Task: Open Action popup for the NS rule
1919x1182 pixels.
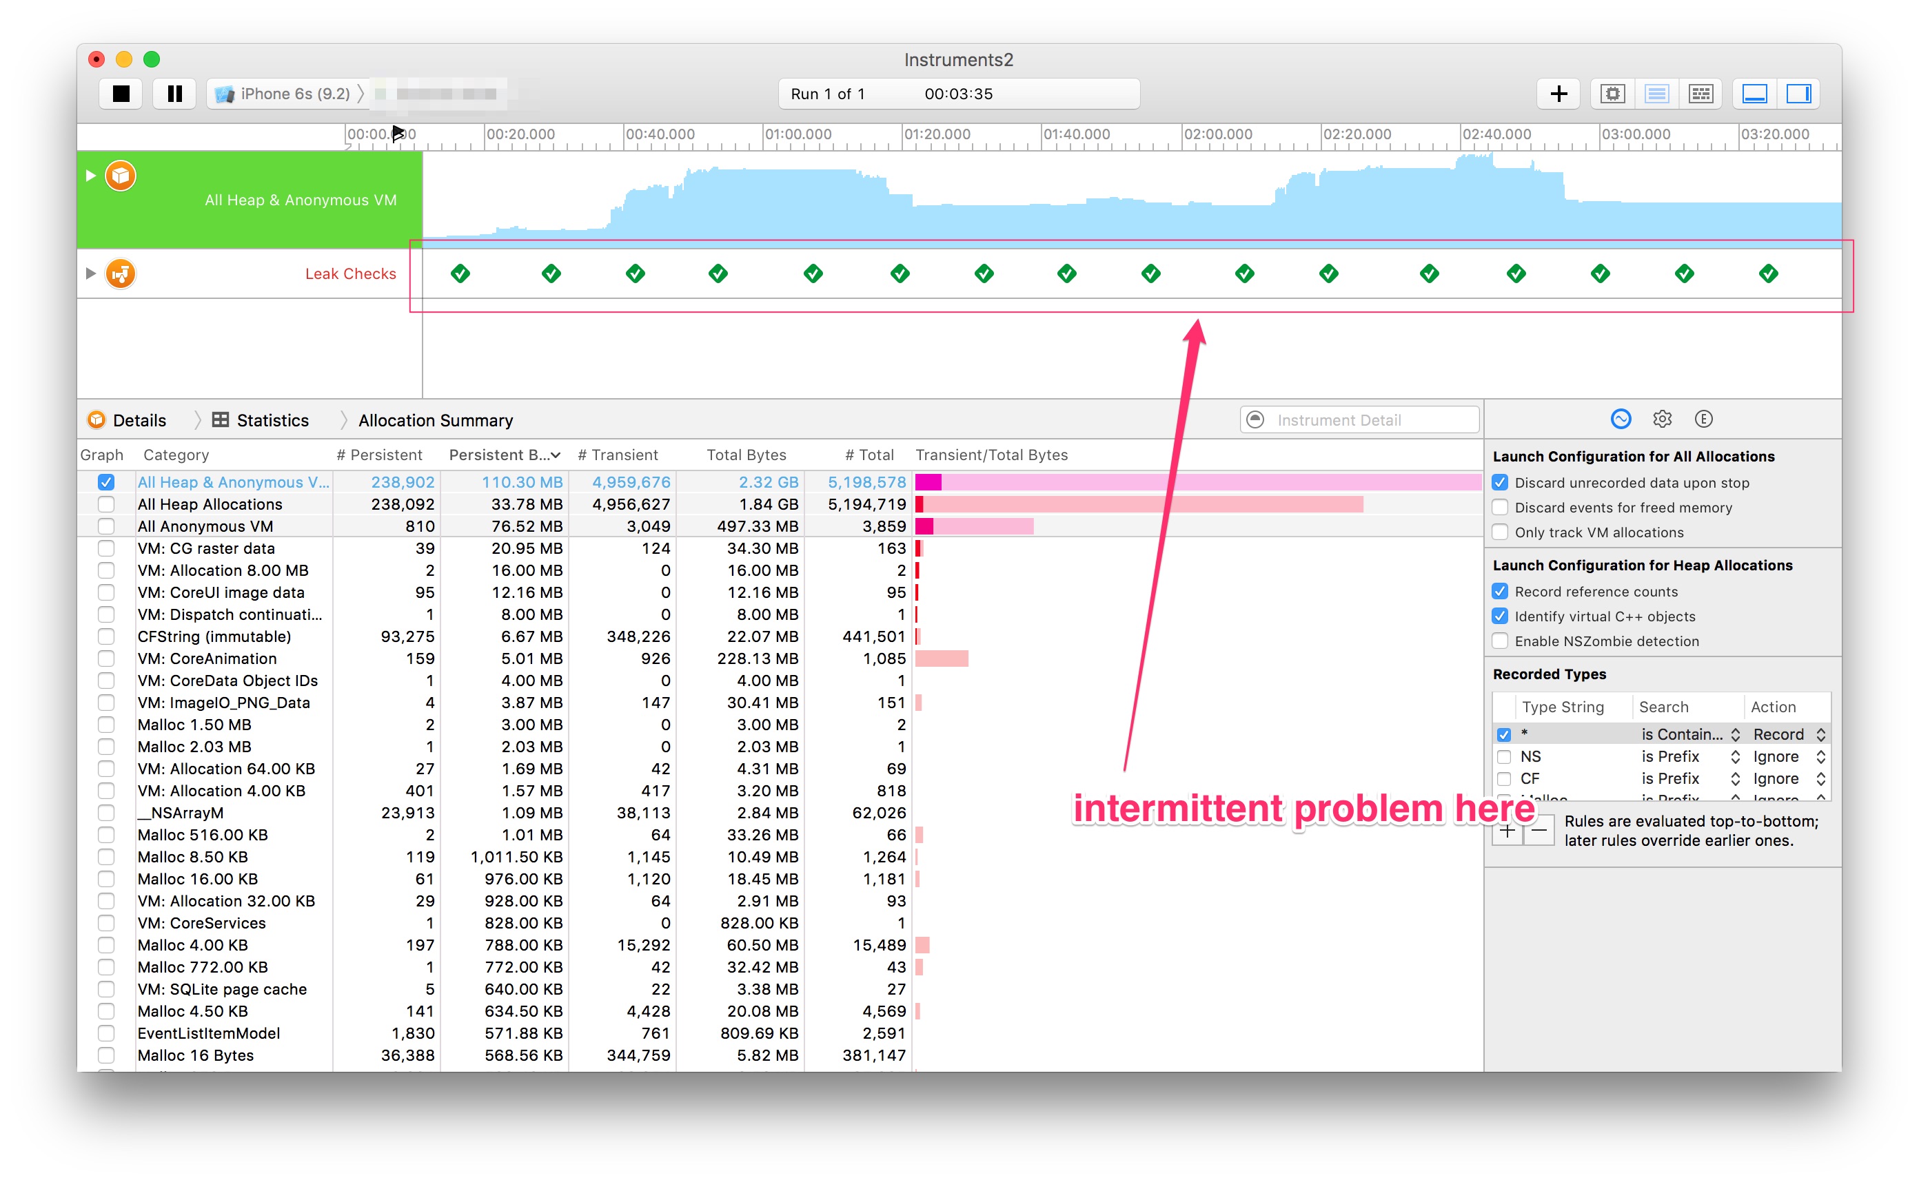Action: coord(1788,756)
